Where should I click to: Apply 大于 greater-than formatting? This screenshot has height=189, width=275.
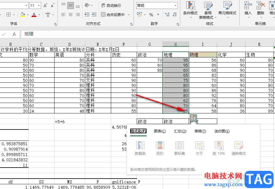[199, 148]
